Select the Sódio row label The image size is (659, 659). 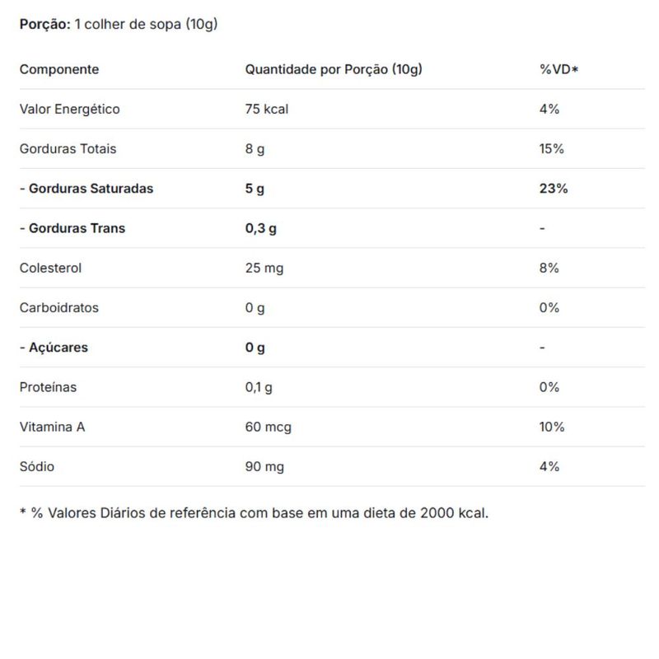(37, 466)
